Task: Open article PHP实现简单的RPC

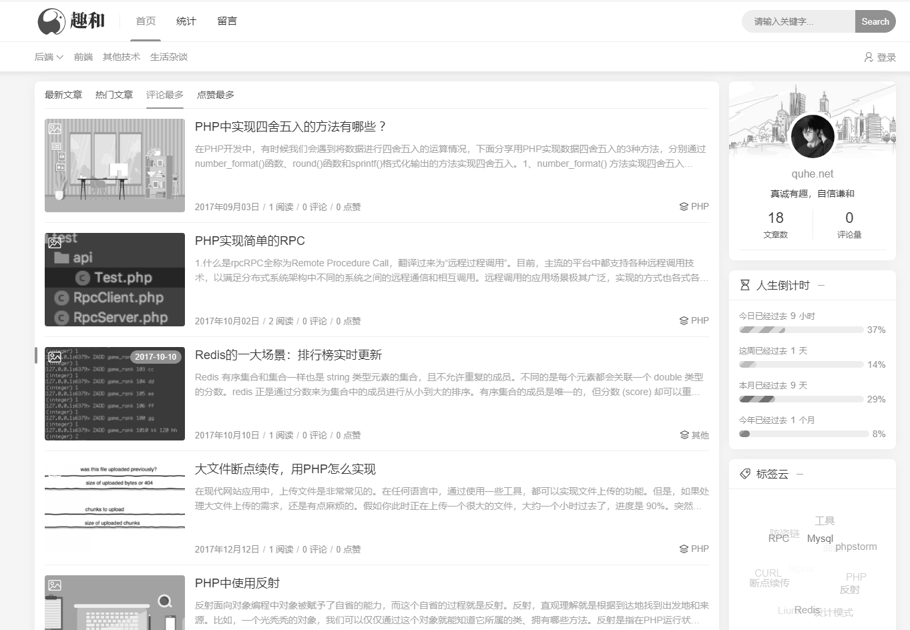Action: click(x=250, y=241)
